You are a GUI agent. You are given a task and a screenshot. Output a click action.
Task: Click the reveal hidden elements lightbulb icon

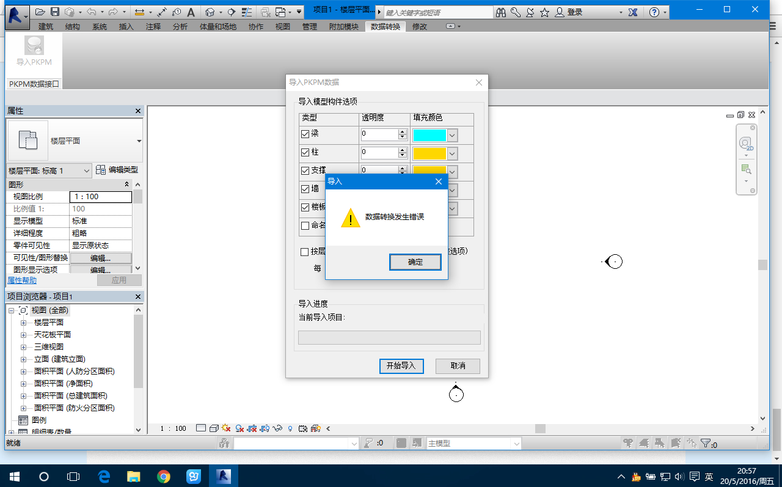(290, 428)
